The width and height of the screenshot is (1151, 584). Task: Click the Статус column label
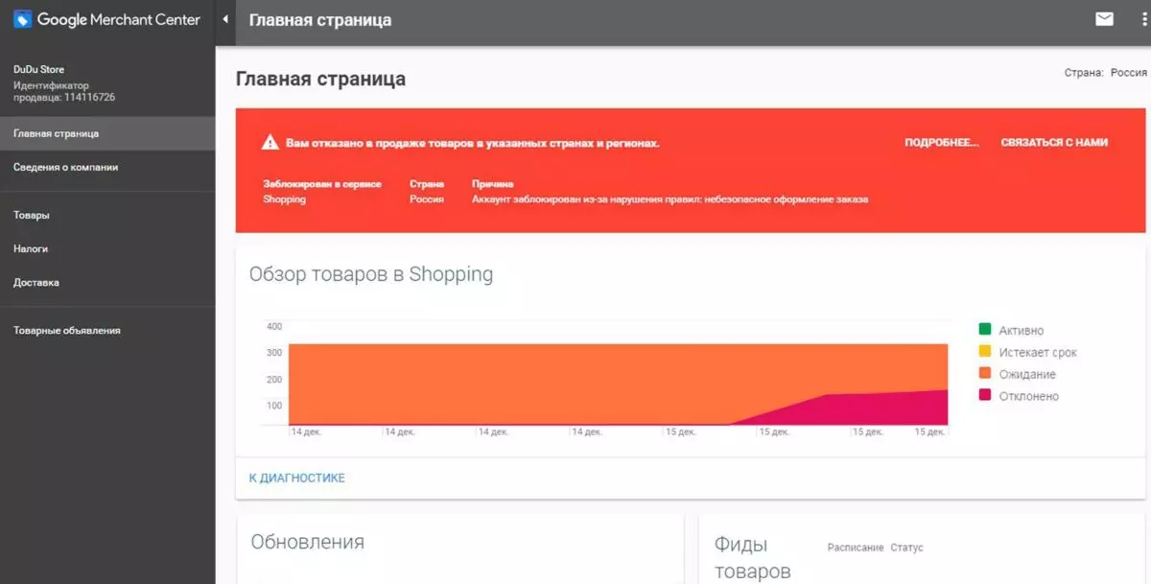pos(906,548)
